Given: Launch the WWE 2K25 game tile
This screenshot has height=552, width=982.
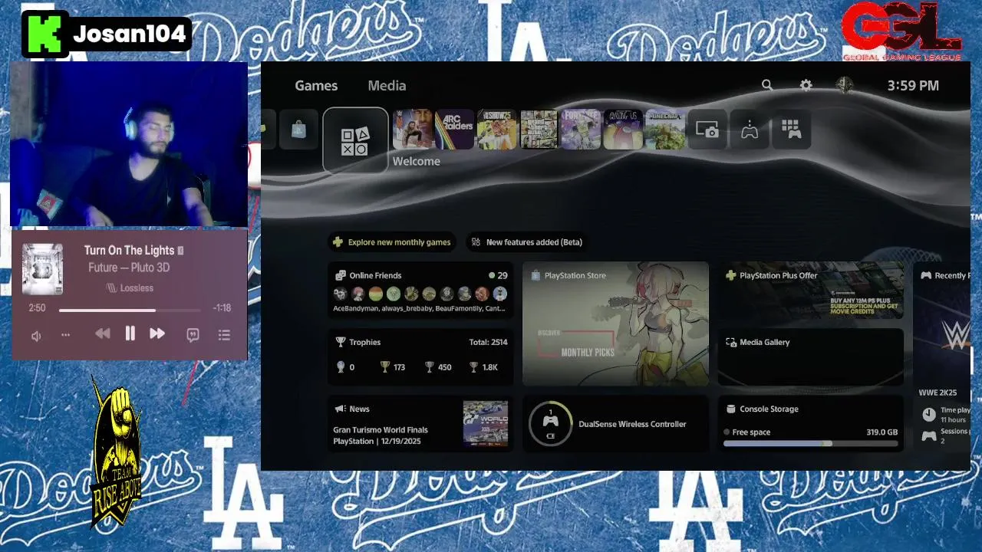Looking at the screenshot, I should click(x=413, y=130).
